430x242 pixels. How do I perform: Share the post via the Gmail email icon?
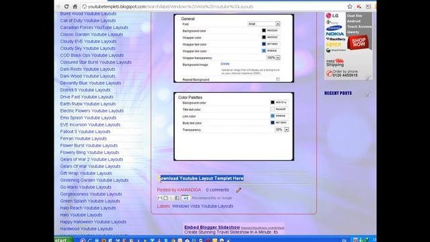pos(160,198)
